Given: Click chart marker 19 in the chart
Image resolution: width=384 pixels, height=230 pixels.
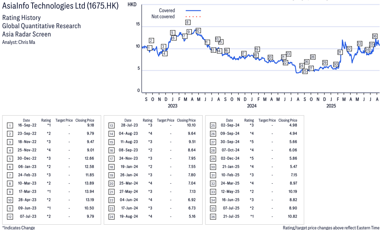Looking at the screenshot, I should pos(257,49).
